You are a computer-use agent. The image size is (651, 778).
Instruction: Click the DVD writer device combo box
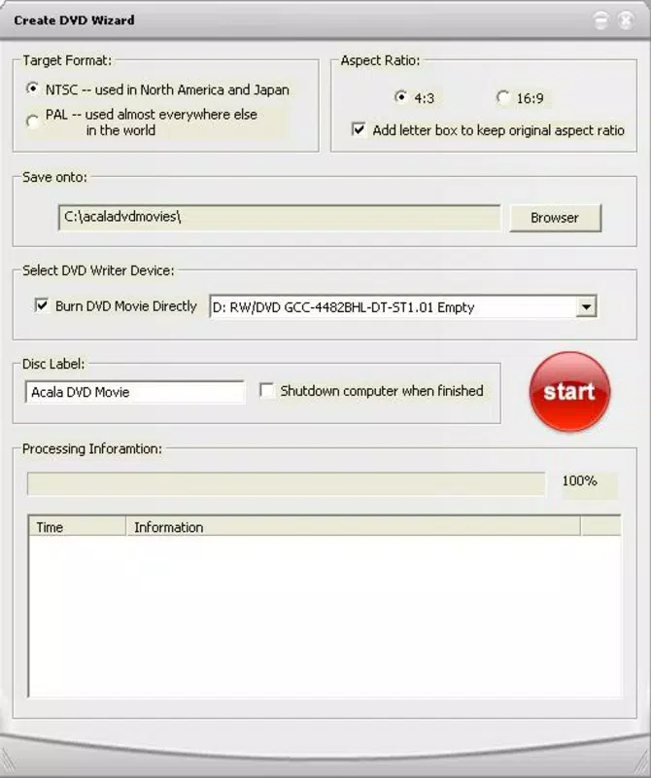click(402, 307)
